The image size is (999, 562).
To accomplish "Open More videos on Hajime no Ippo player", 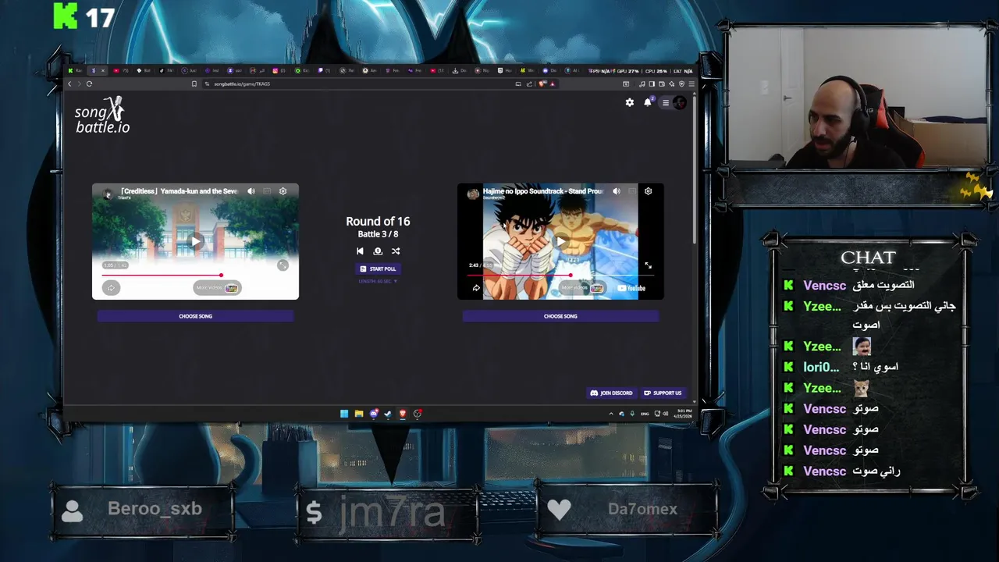I will [x=582, y=288].
